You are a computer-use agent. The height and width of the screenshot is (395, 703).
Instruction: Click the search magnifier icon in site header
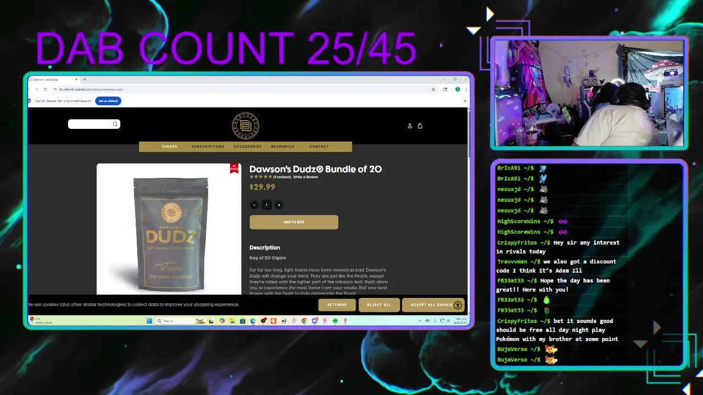coord(115,124)
